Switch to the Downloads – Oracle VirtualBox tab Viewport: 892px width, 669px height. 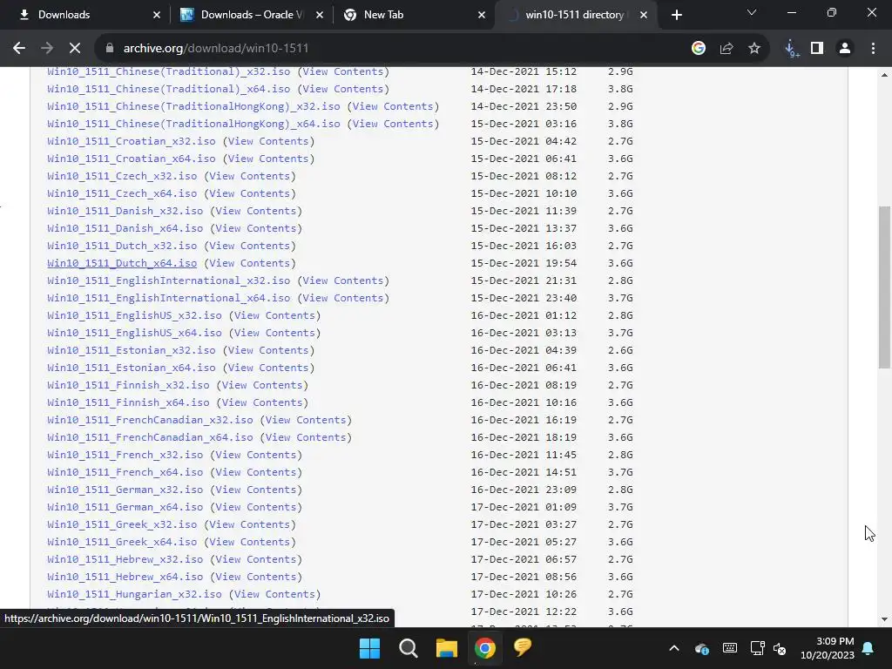(x=250, y=15)
